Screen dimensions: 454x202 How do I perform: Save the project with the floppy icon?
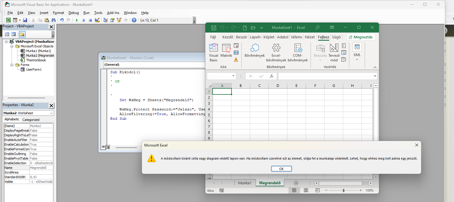[x=25, y=20]
